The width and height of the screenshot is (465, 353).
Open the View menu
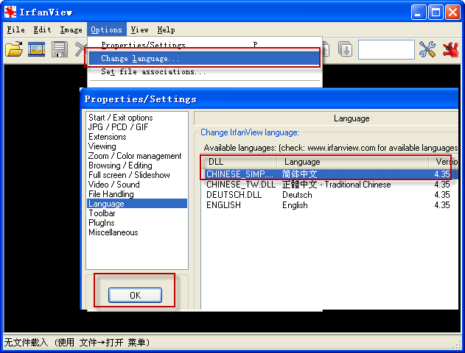tap(139, 29)
